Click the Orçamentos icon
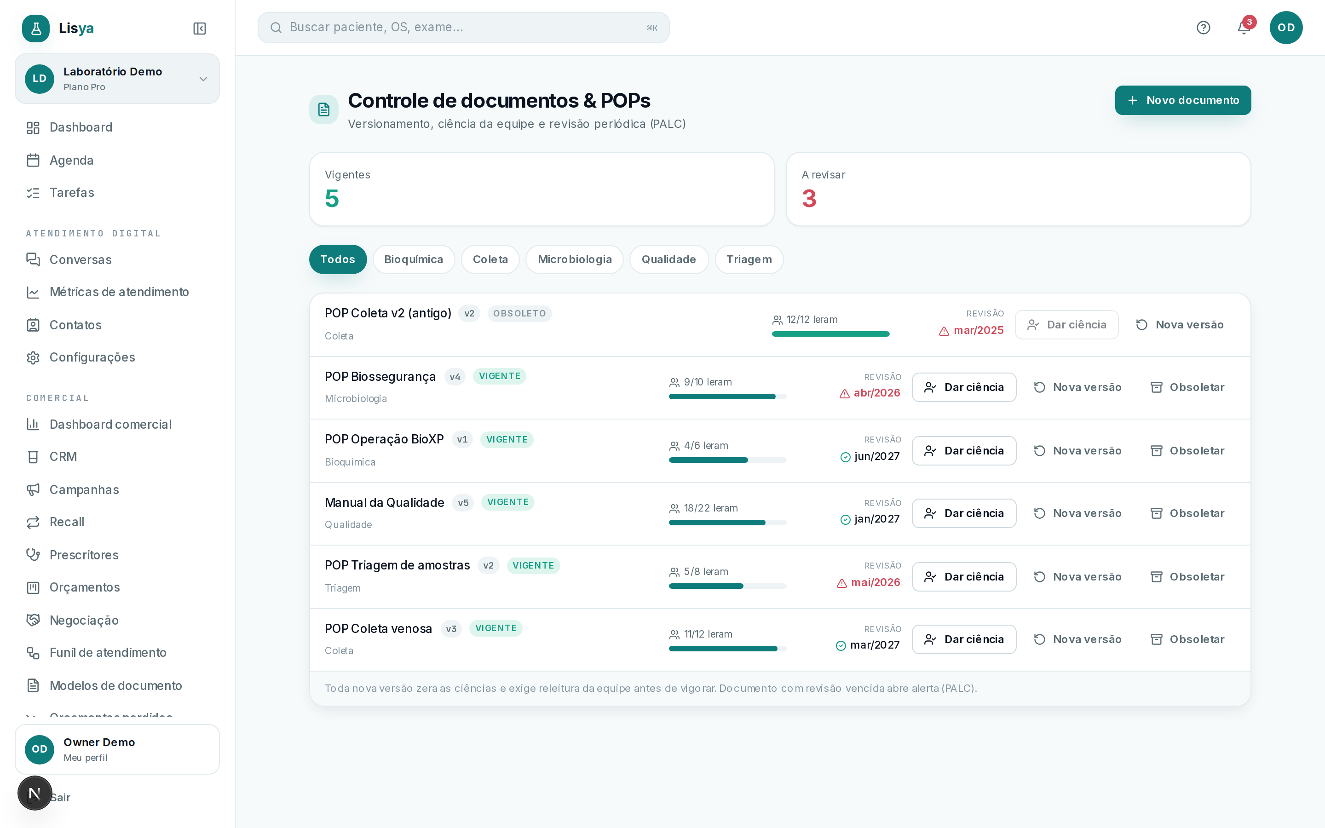The height and width of the screenshot is (828, 1325). [34, 587]
